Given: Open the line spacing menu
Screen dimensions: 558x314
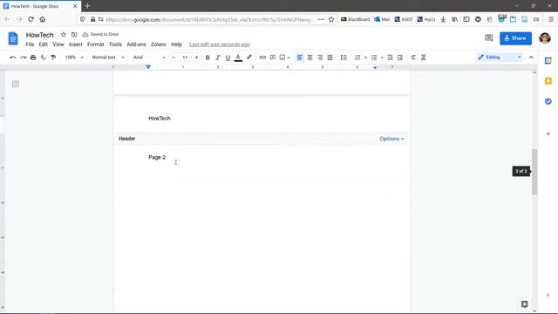Looking at the screenshot, I should [x=344, y=58].
